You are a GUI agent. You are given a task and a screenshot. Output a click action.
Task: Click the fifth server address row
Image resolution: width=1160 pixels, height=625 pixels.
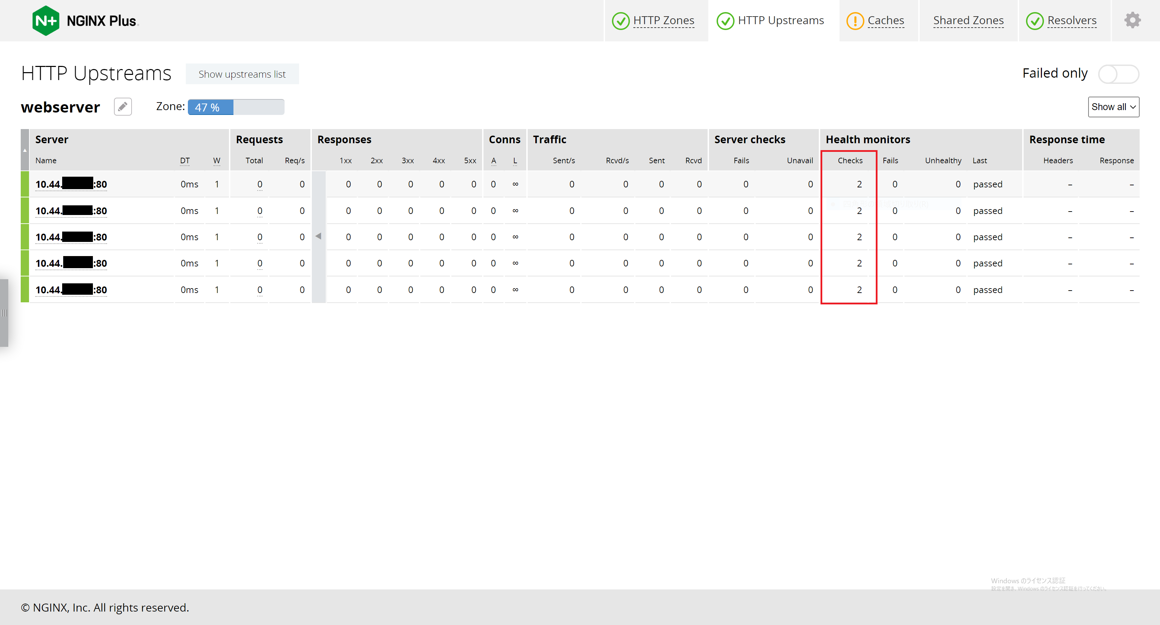tap(71, 290)
